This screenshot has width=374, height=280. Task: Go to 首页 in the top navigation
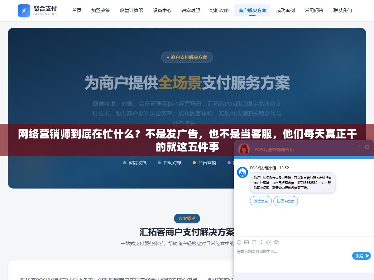77,11
